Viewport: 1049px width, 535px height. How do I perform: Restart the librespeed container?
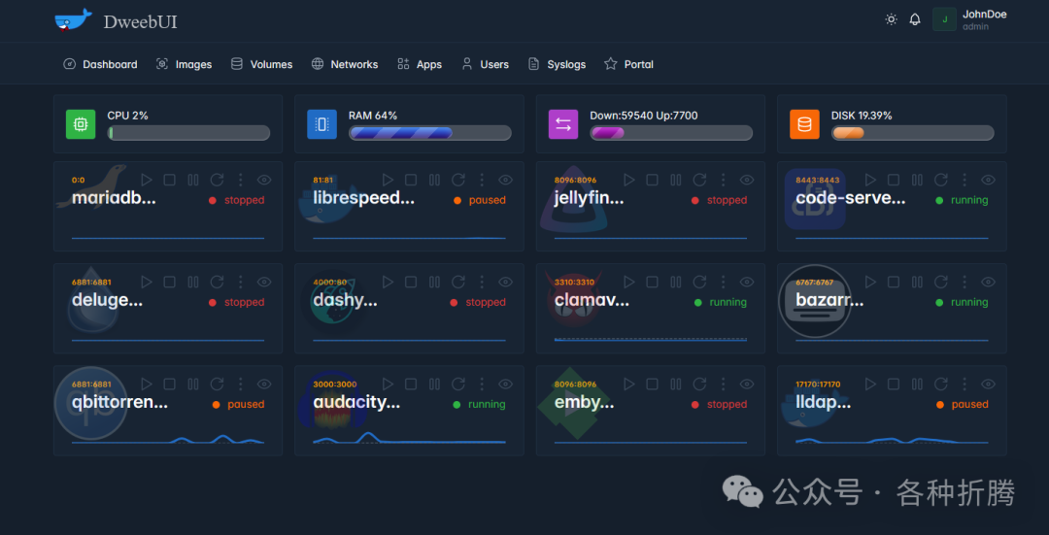point(458,180)
